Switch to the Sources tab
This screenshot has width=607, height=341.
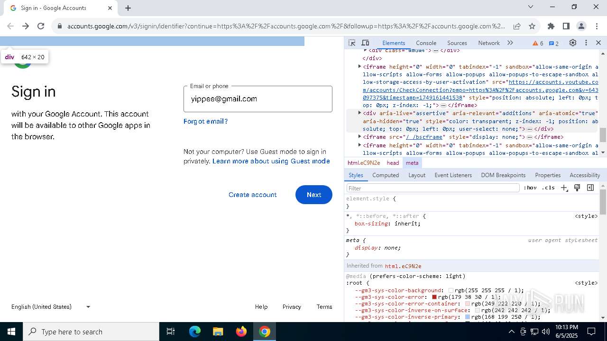tap(457, 43)
